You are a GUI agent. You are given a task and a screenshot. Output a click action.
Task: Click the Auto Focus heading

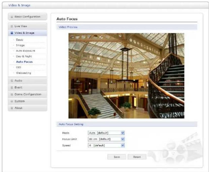point(67,19)
